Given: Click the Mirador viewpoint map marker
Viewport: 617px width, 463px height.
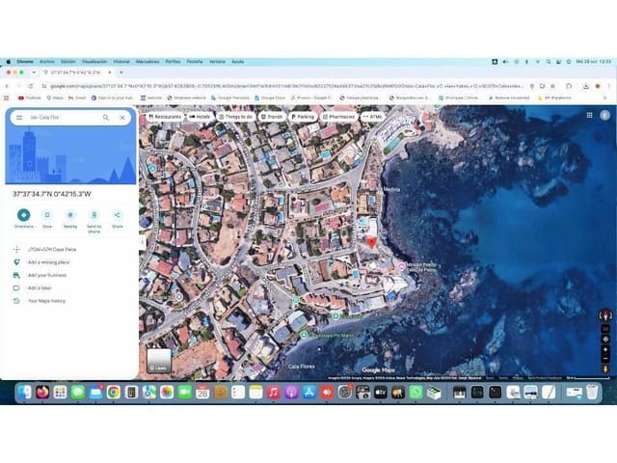Looking at the screenshot, I should coord(402,266).
